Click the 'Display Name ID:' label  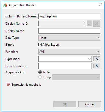coord(17,24)
